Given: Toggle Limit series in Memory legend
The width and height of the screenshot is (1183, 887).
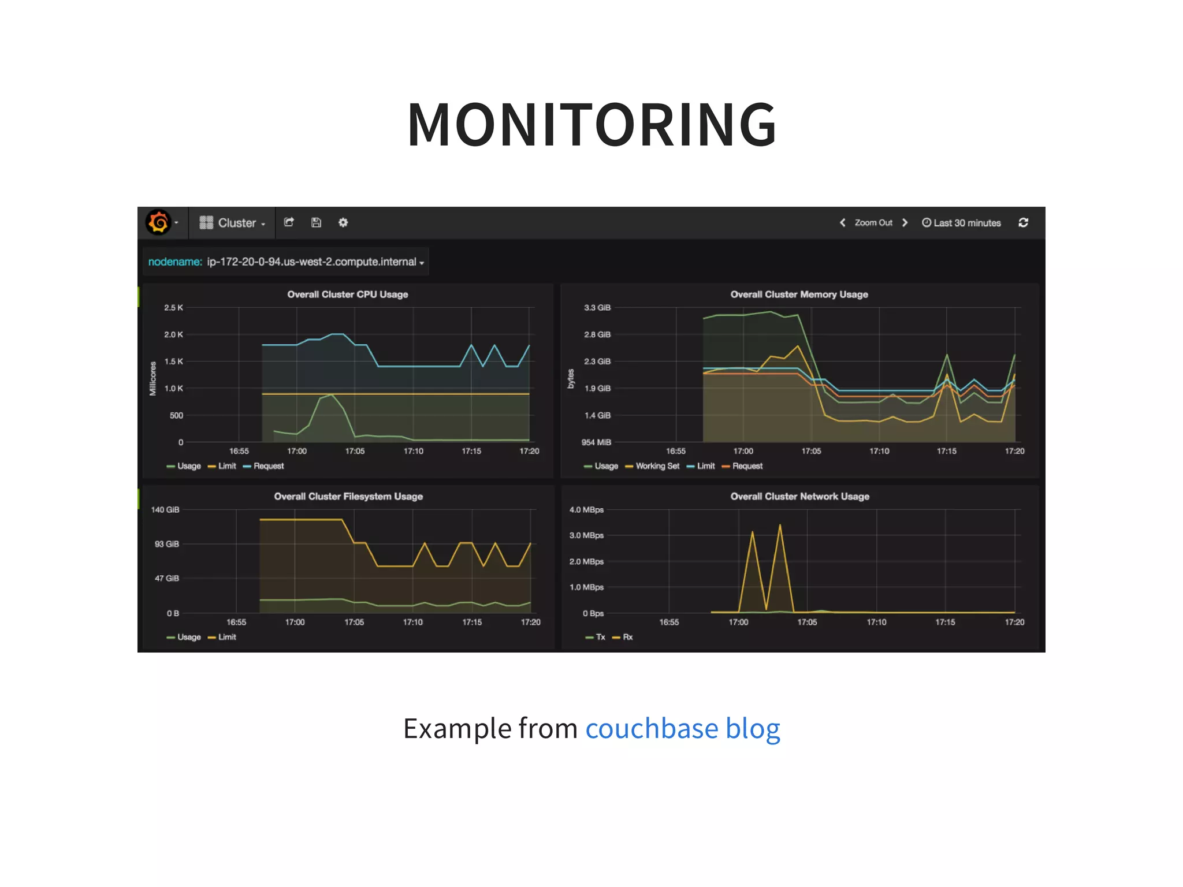Looking at the screenshot, I should click(x=701, y=466).
